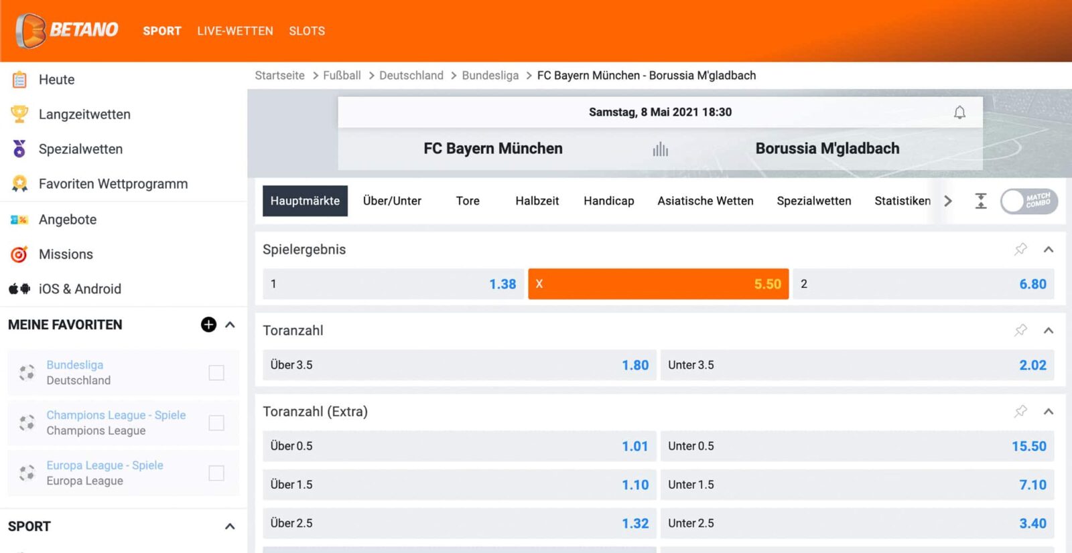Click the Betano logo
The image size is (1072, 553).
(x=67, y=30)
